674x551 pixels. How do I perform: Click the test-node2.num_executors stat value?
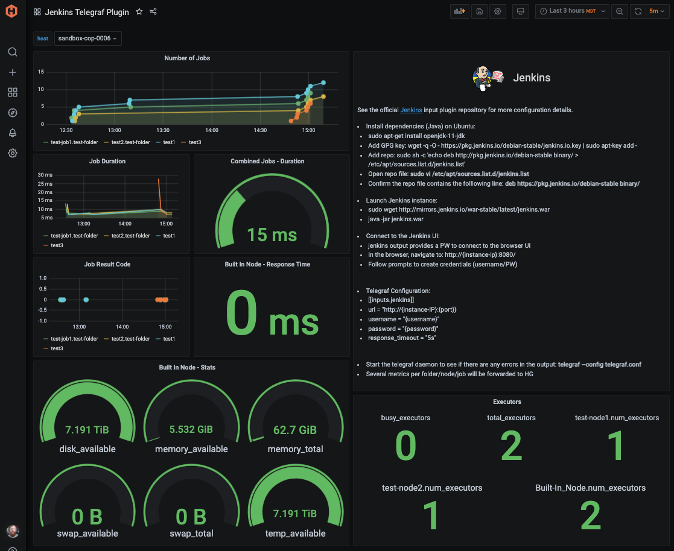(431, 516)
